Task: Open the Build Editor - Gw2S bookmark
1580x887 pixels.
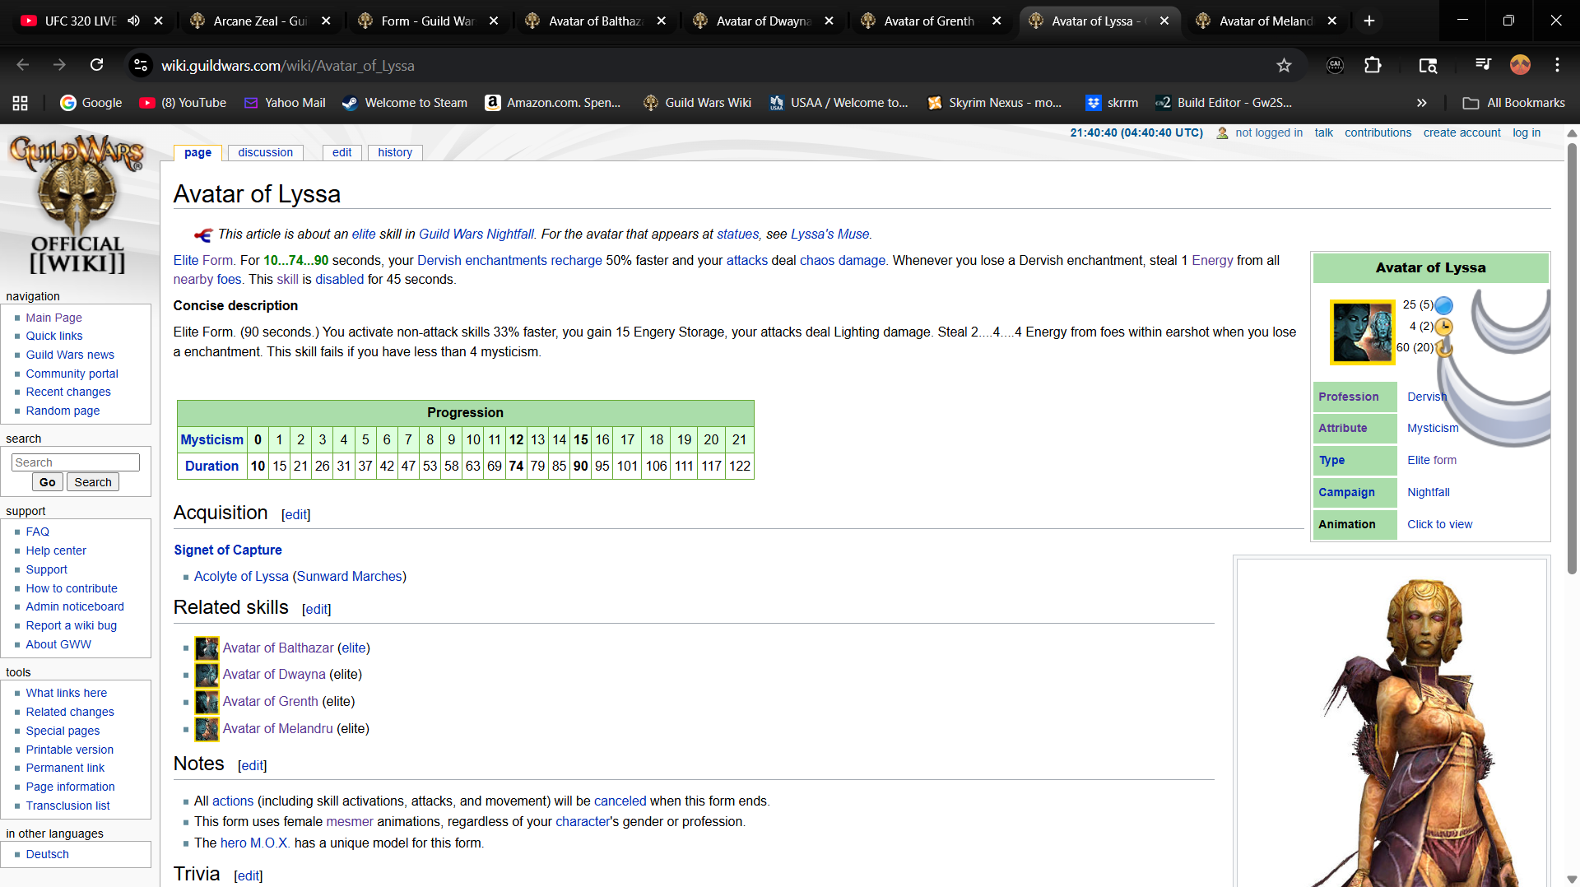Action: (x=1224, y=103)
